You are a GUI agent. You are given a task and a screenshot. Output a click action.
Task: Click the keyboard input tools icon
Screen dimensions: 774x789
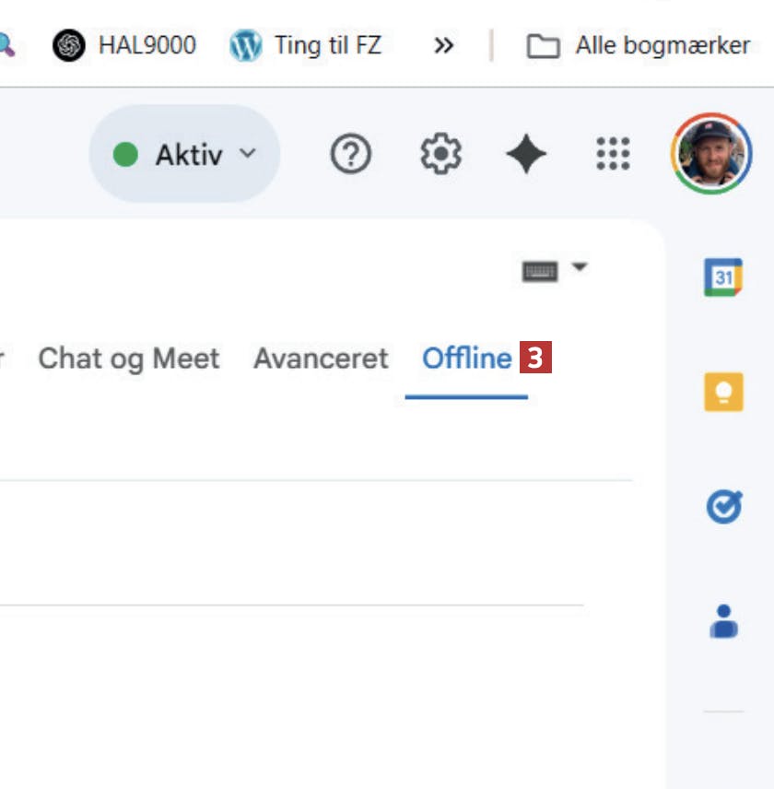[x=540, y=272]
